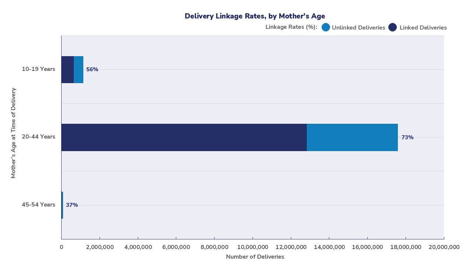The image size is (472, 266).
Task: Click the 20,000,000 x-axis tick label
Action: click(x=444, y=247)
